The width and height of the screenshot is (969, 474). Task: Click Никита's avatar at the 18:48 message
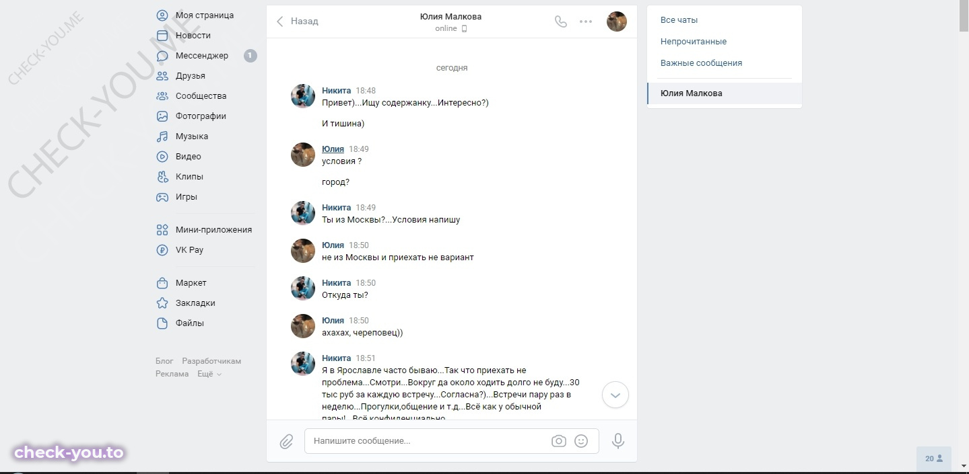[x=303, y=96]
